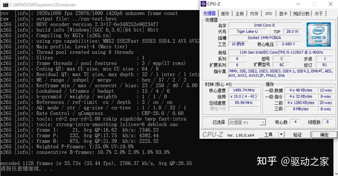This screenshot has height=176, width=338.
Task: Select the SPD tab
Action: (x=268, y=14)
